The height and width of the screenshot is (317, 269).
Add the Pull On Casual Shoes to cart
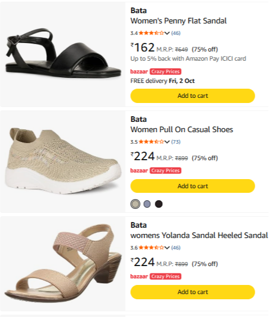click(192, 186)
